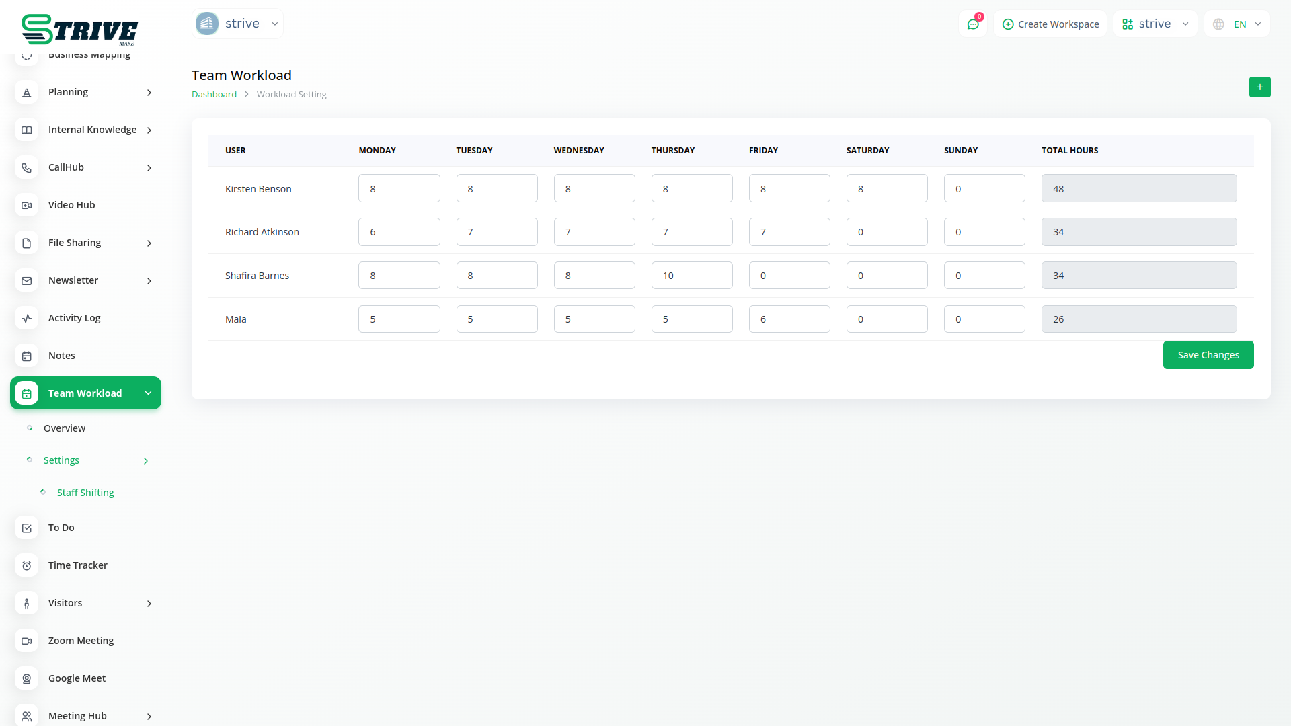Click the Google Meet sidebar icon

pyautogui.click(x=27, y=678)
